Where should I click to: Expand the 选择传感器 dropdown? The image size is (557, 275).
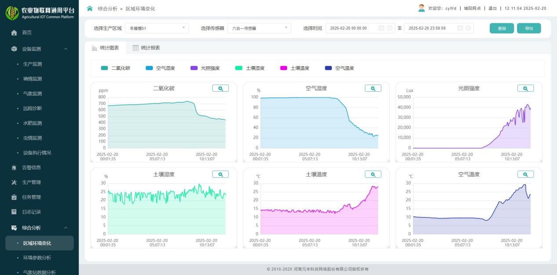[x=259, y=29]
